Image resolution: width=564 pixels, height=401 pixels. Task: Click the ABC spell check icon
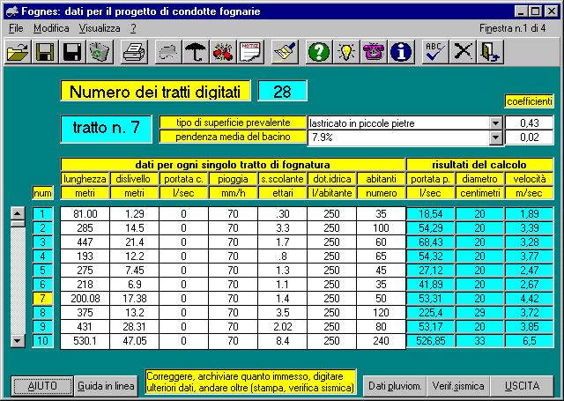434,53
